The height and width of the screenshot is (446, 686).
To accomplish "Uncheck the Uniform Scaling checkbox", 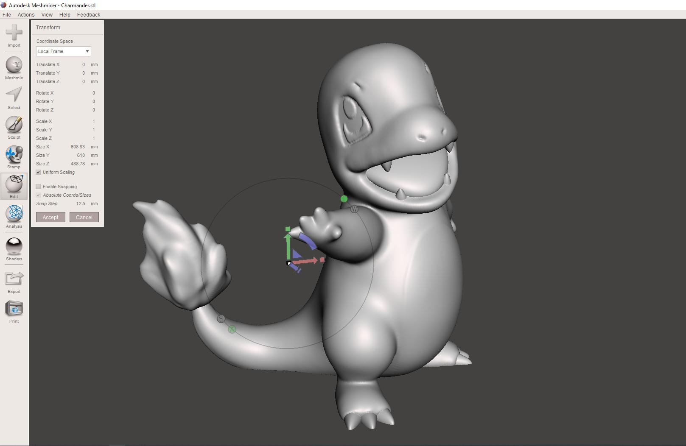I will point(38,172).
